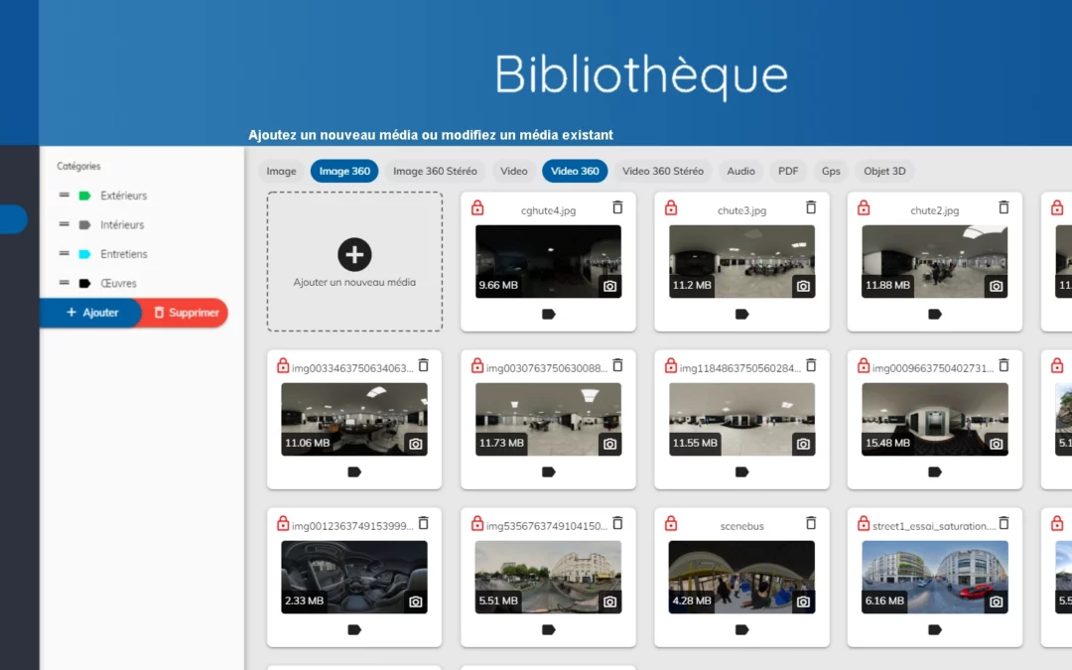Image resolution: width=1072 pixels, height=670 pixels.
Task: Click the lock icon on cghute4.jpg
Action: (477, 207)
